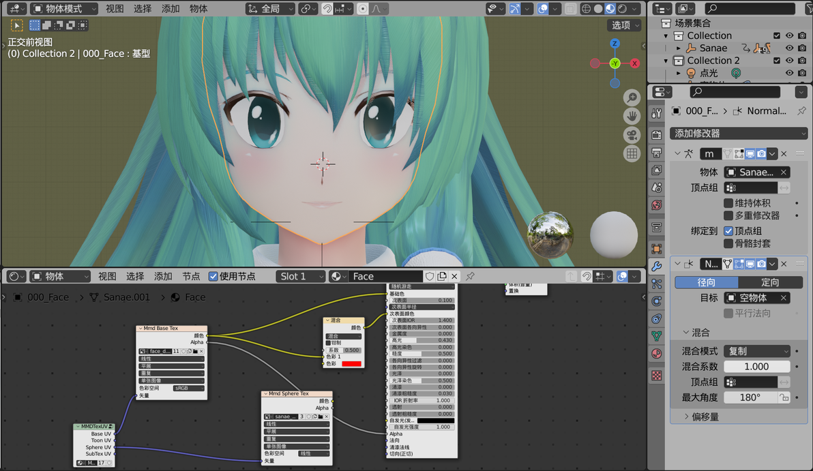
Task: Select solid viewport shading
Action: coord(598,9)
